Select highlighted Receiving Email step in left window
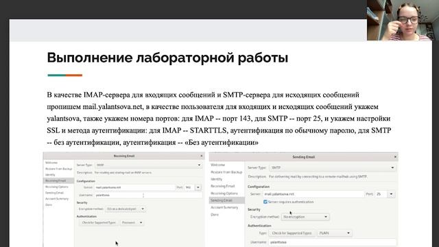The image size is (439, 247). tap(58, 180)
